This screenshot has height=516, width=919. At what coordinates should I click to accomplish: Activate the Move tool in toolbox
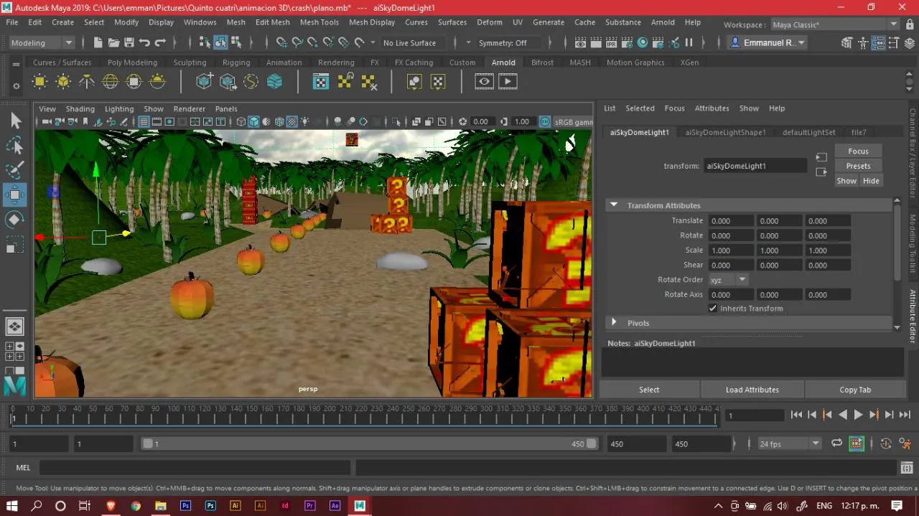click(x=15, y=194)
